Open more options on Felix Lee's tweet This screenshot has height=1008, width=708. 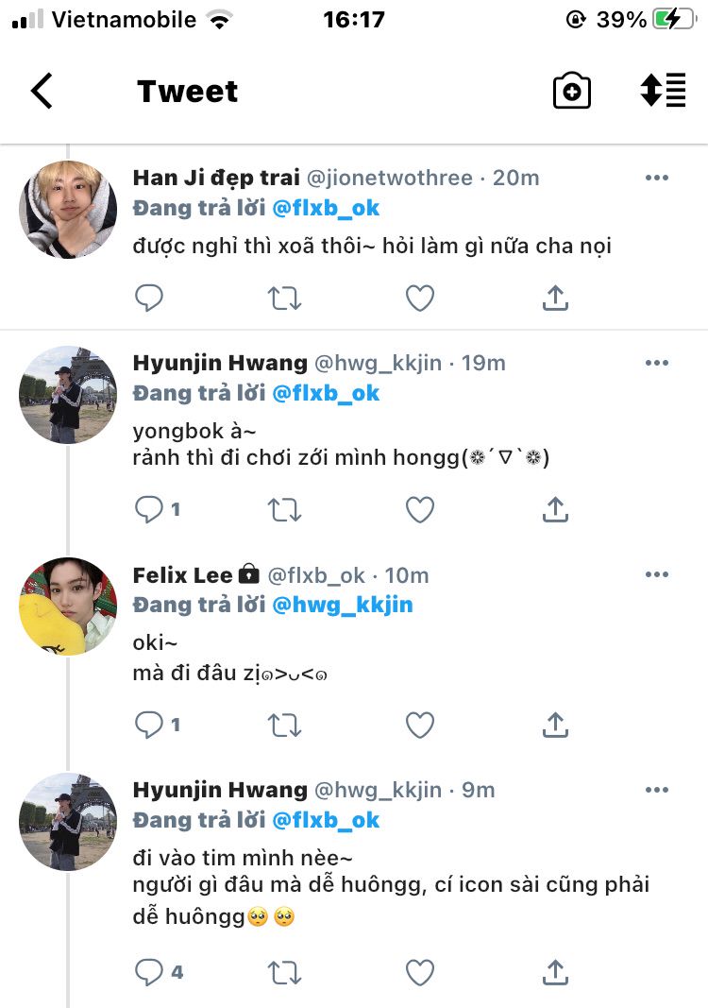pyautogui.click(x=657, y=574)
